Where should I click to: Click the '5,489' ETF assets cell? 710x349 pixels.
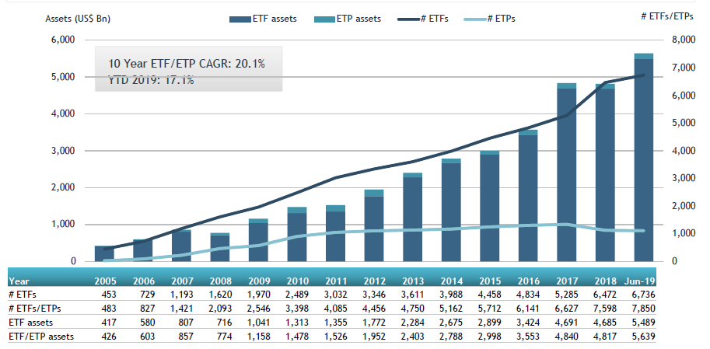(643, 323)
